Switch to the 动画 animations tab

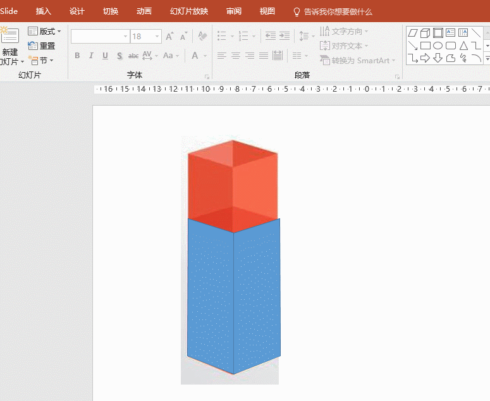coord(144,11)
